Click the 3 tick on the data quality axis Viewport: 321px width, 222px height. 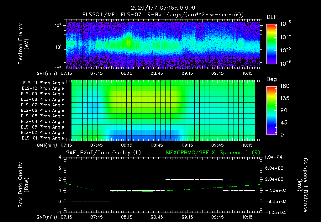click(x=60, y=168)
